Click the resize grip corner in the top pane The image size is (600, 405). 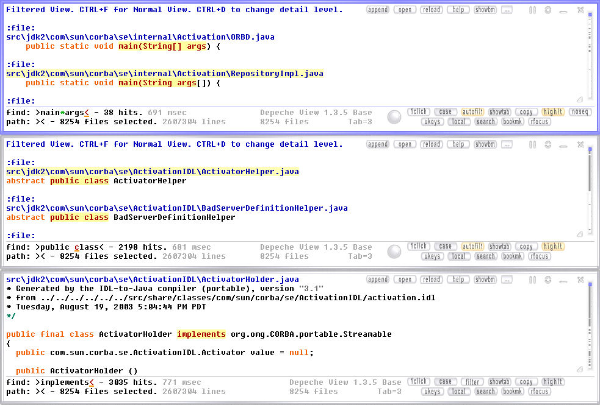[x=579, y=99]
